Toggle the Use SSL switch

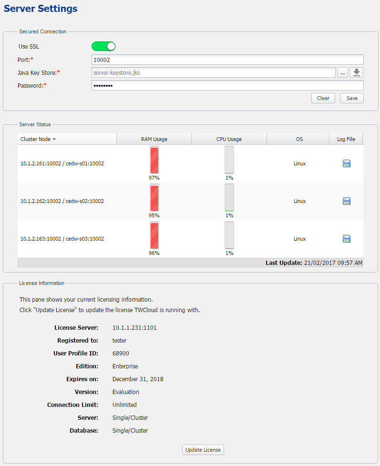coord(103,46)
